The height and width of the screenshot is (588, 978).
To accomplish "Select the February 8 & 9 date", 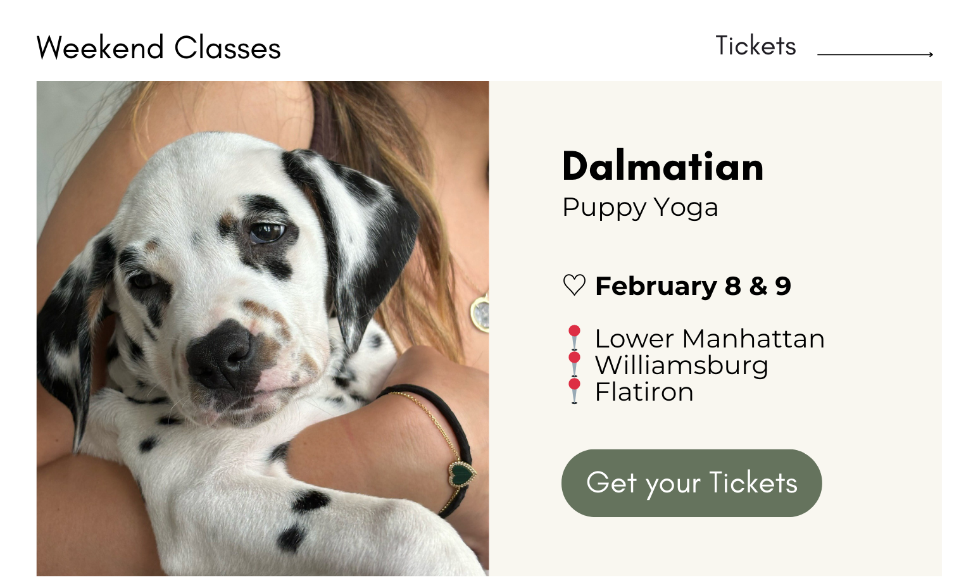I will click(x=693, y=286).
